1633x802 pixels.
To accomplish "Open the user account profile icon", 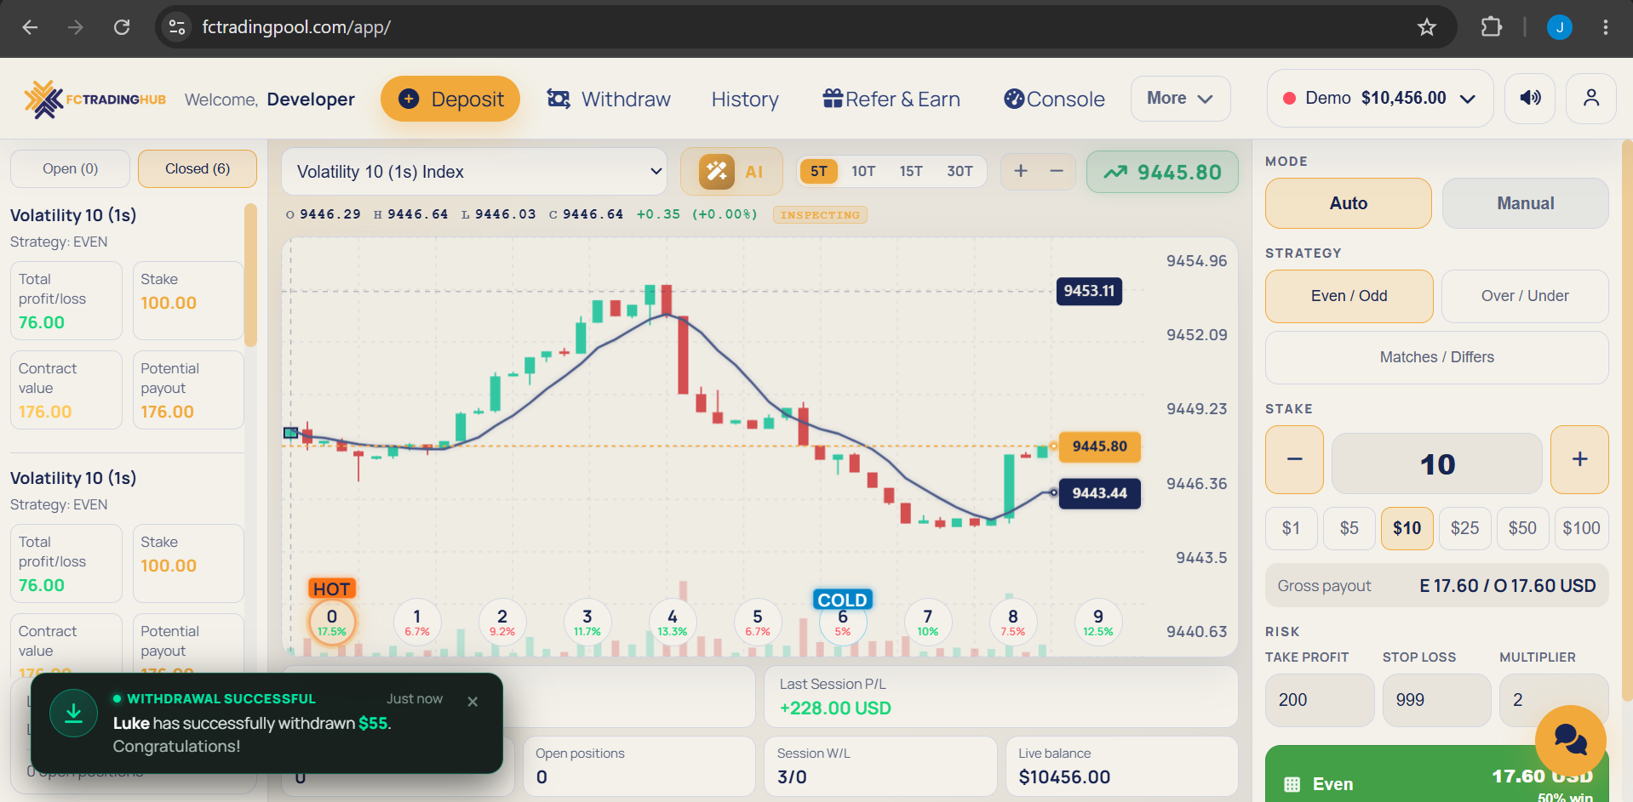I will coord(1590,98).
